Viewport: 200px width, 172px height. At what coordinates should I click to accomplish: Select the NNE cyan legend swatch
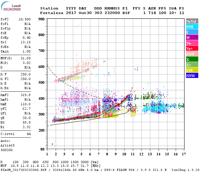[x=192, y=27]
